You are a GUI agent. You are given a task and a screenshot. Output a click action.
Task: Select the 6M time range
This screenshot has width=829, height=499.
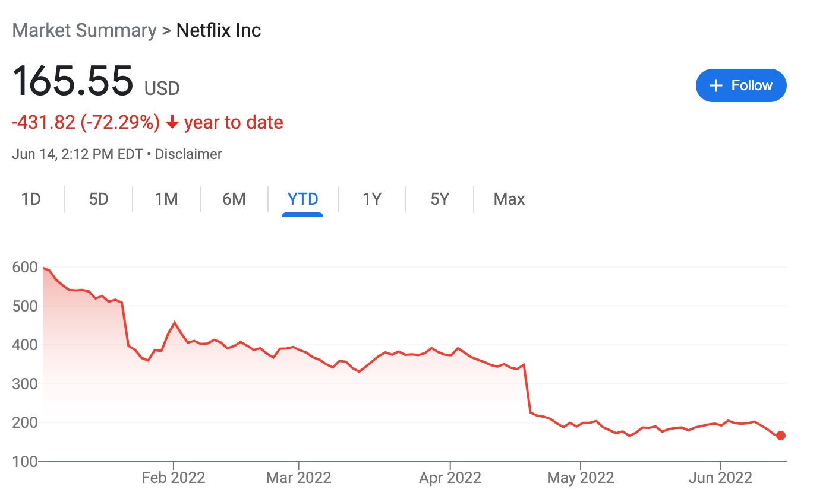(234, 199)
